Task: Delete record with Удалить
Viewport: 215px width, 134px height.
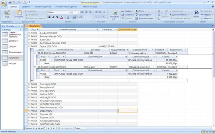Action: pyautogui.click(x=127, y=18)
